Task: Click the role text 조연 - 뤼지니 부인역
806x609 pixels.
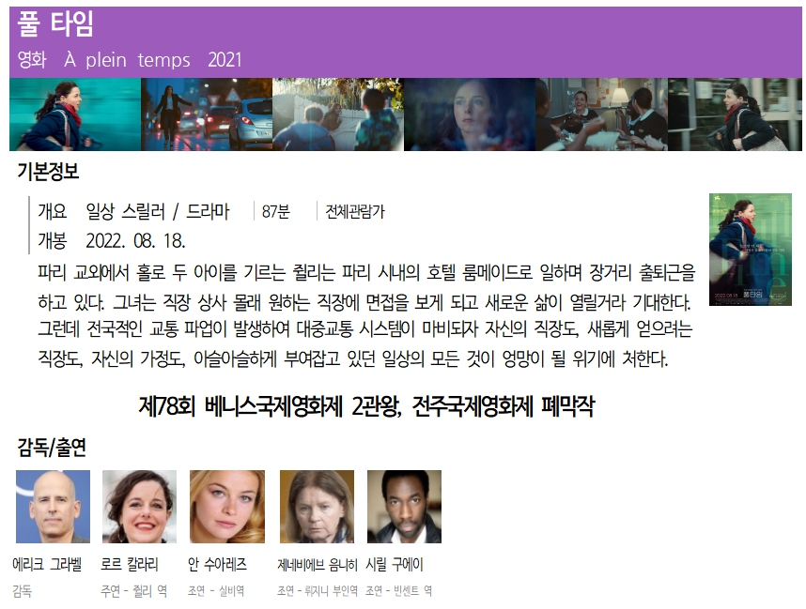Action: coord(318,591)
